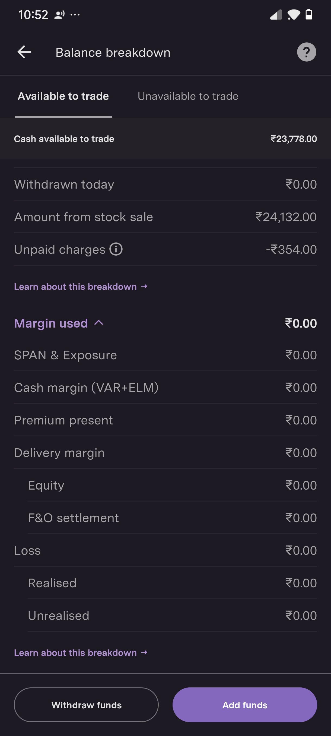Viewport: 331px width, 736px height.
Task: Tap the Cash available to trade row
Action: click(165, 139)
